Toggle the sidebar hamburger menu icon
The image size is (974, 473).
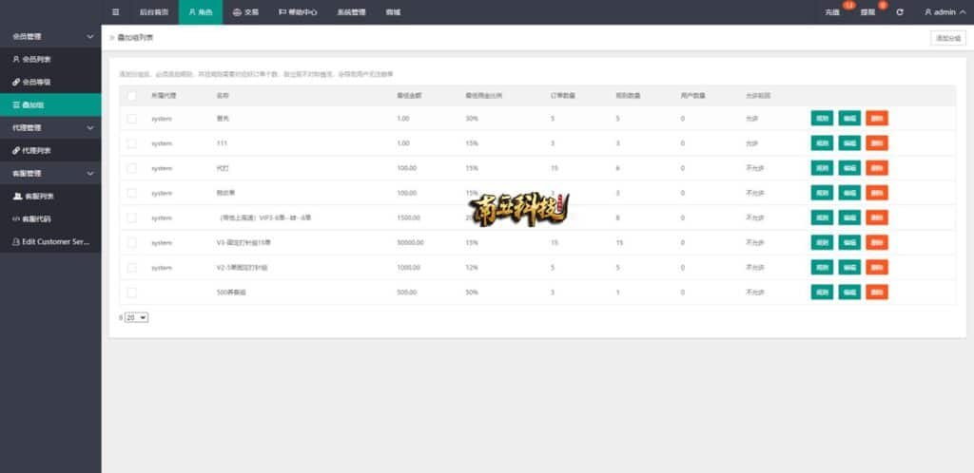coord(116,12)
